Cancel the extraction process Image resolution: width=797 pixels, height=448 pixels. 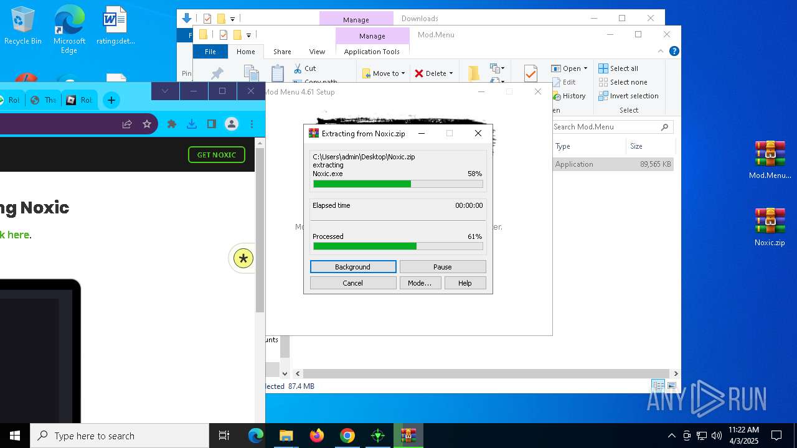(x=353, y=283)
